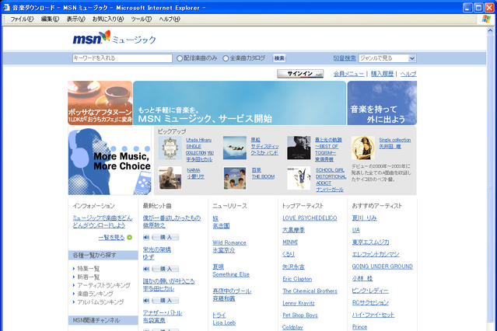Open the Lisa Loeb artist link
Screen dimensions: 497x331
[224, 322]
